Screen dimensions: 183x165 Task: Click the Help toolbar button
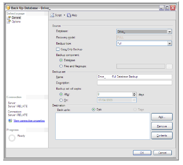(72, 15)
